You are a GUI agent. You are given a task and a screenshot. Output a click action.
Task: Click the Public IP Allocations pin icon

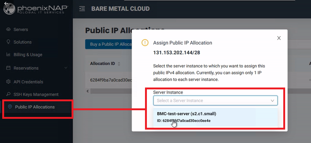(9, 107)
